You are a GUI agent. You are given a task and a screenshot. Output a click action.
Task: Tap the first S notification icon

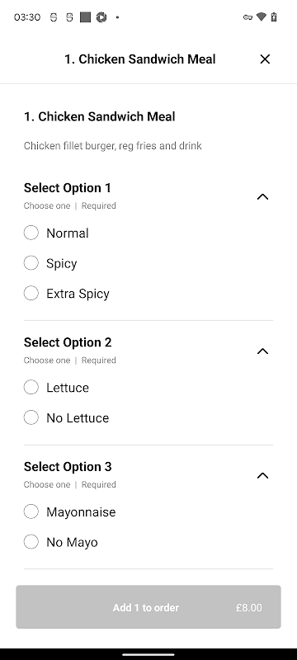click(x=54, y=17)
